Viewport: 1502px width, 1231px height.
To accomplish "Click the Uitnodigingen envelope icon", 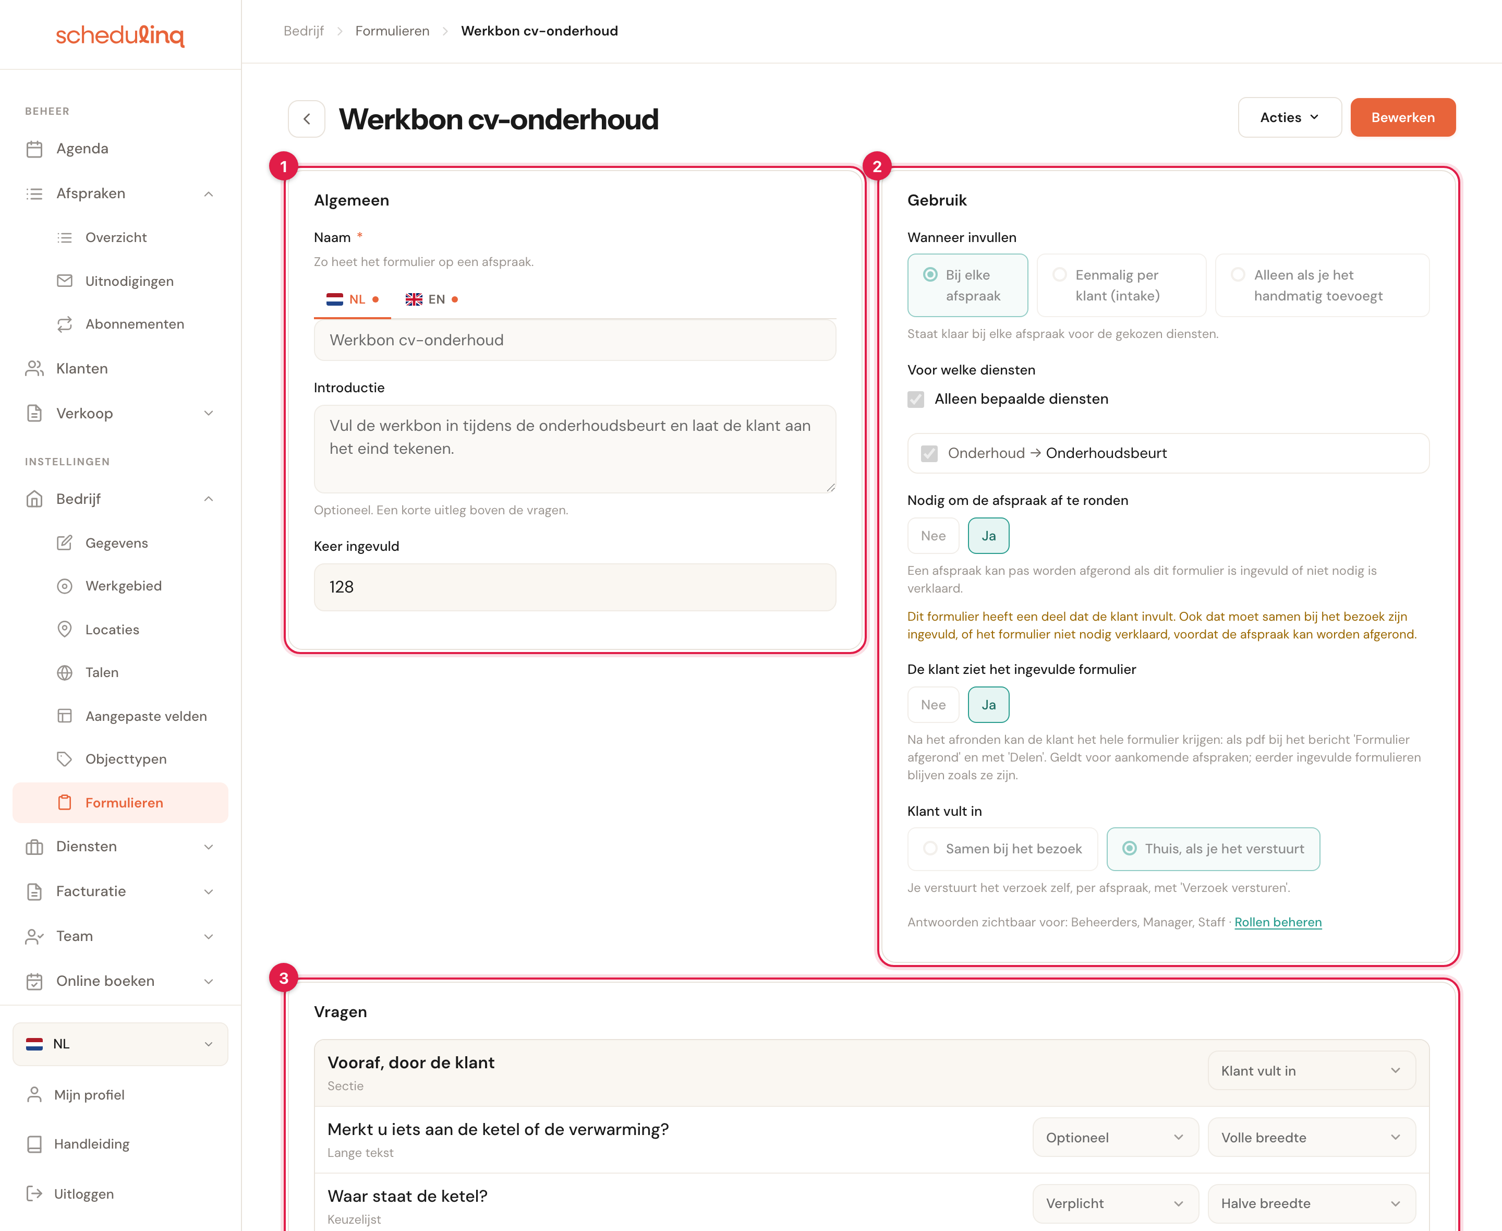I will pos(65,281).
